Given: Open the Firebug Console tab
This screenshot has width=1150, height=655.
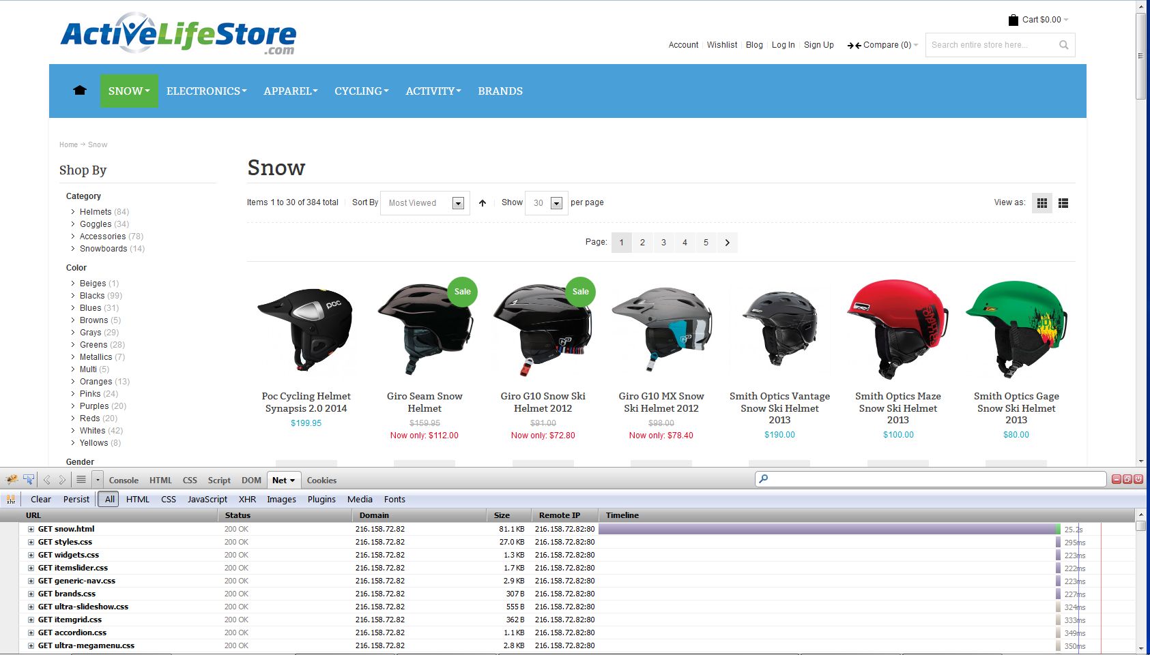Looking at the screenshot, I should [124, 480].
